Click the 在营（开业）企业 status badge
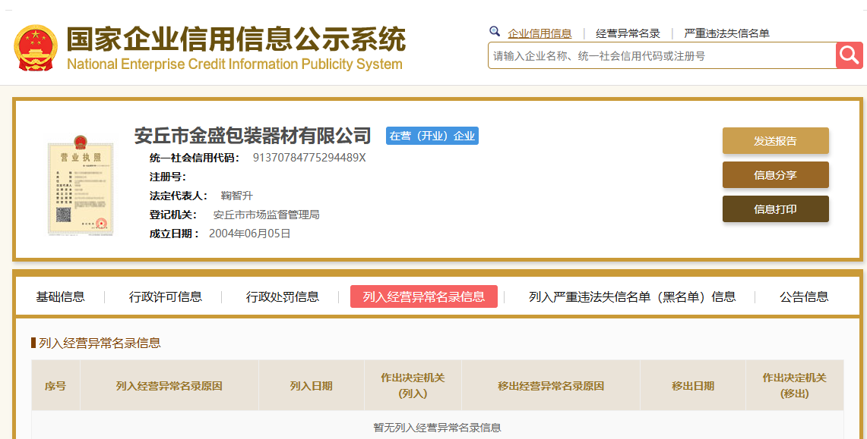Screen dimensions: 867x439 tap(432, 136)
